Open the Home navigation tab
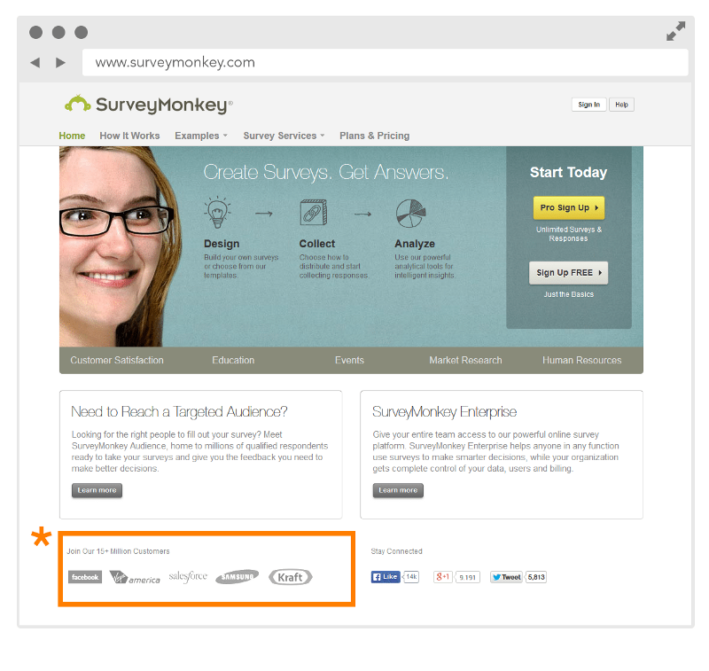Image resolution: width=709 pixels, height=671 pixels. tap(72, 136)
